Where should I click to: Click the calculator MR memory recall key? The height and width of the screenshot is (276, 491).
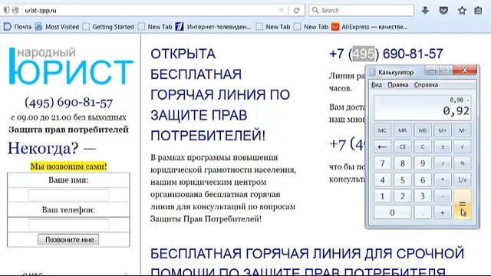(402, 130)
